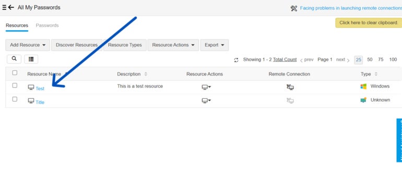Check the box for the Test resource
The width and height of the screenshot is (402, 190).
[x=15, y=85]
